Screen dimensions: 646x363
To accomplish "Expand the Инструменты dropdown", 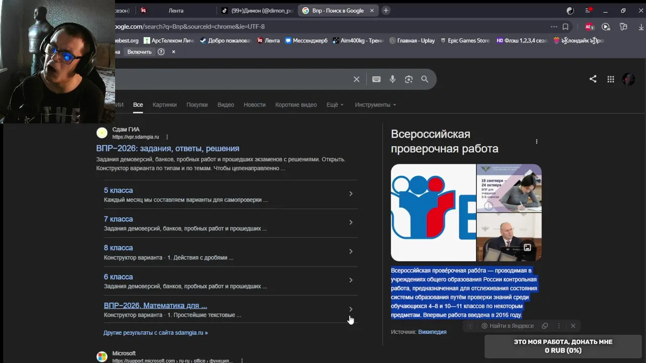I will click(375, 105).
